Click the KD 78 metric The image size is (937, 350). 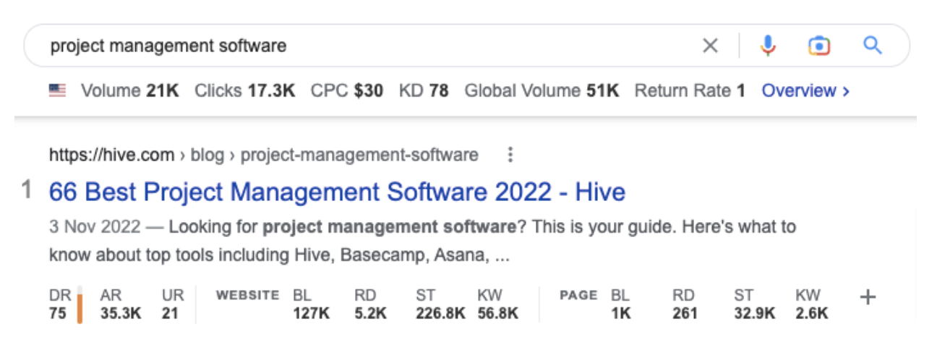(x=424, y=90)
